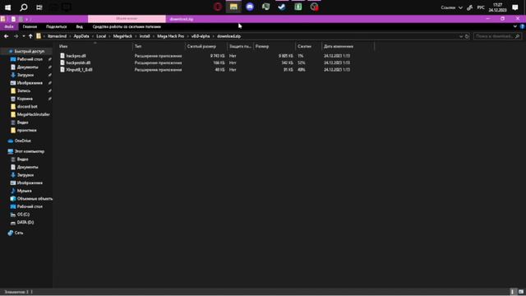Open проектики folder in sidebar
Screen dimensions: 526x296
coord(26,130)
